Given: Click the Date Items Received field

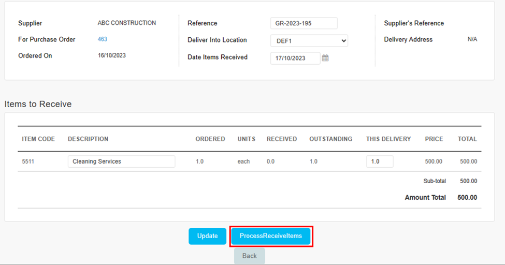Looking at the screenshot, I should 295,58.
